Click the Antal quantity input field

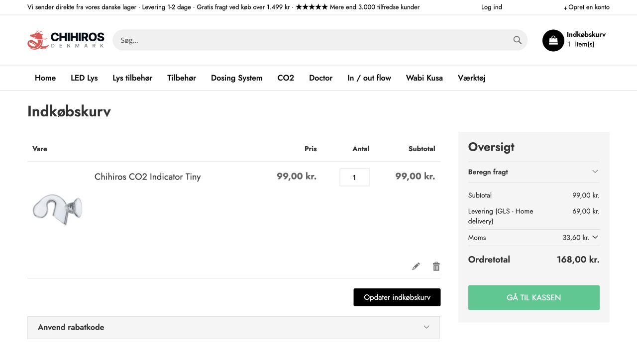coord(354,178)
